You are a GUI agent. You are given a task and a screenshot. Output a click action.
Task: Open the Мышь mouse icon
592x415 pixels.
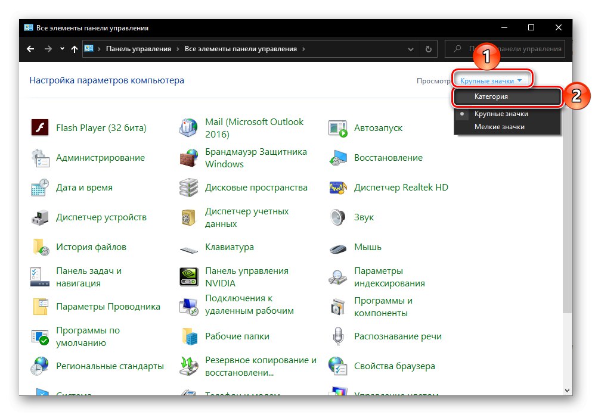click(337, 249)
